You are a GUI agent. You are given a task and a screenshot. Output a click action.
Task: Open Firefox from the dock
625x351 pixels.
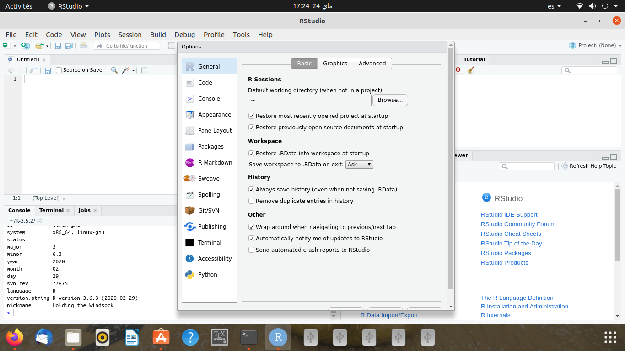15,338
